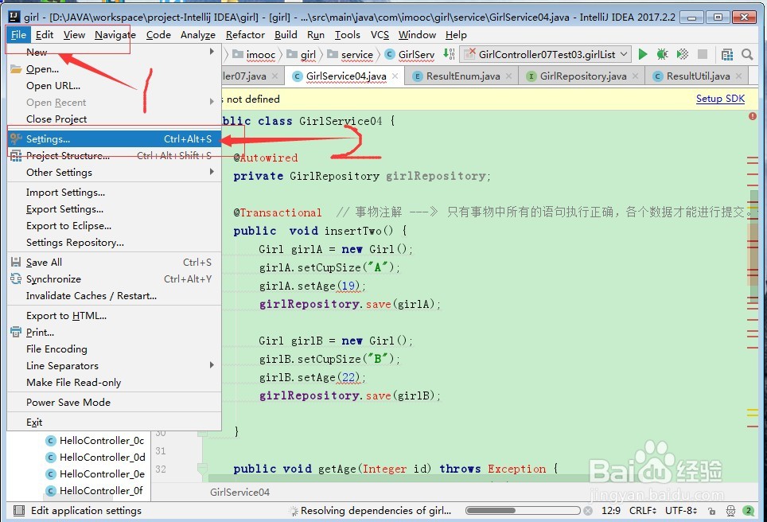Click the Stop square icon
Screen dimensions: 767x522
pyautogui.click(x=703, y=54)
